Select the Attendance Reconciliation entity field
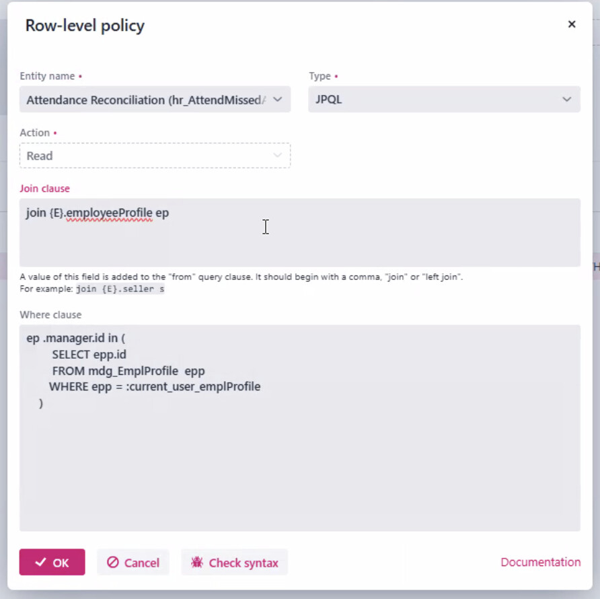The height and width of the screenshot is (599, 600). pyautogui.click(x=145, y=100)
